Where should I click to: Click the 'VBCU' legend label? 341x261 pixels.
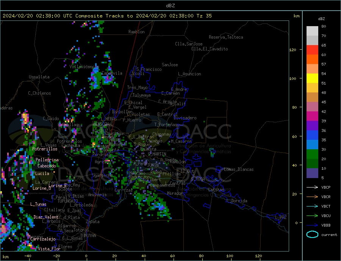(x=326, y=216)
